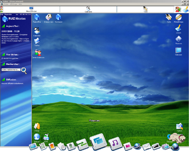This screenshot has height=151, width=189.
Task: Click the orange card dock icon
Action: 52,146
